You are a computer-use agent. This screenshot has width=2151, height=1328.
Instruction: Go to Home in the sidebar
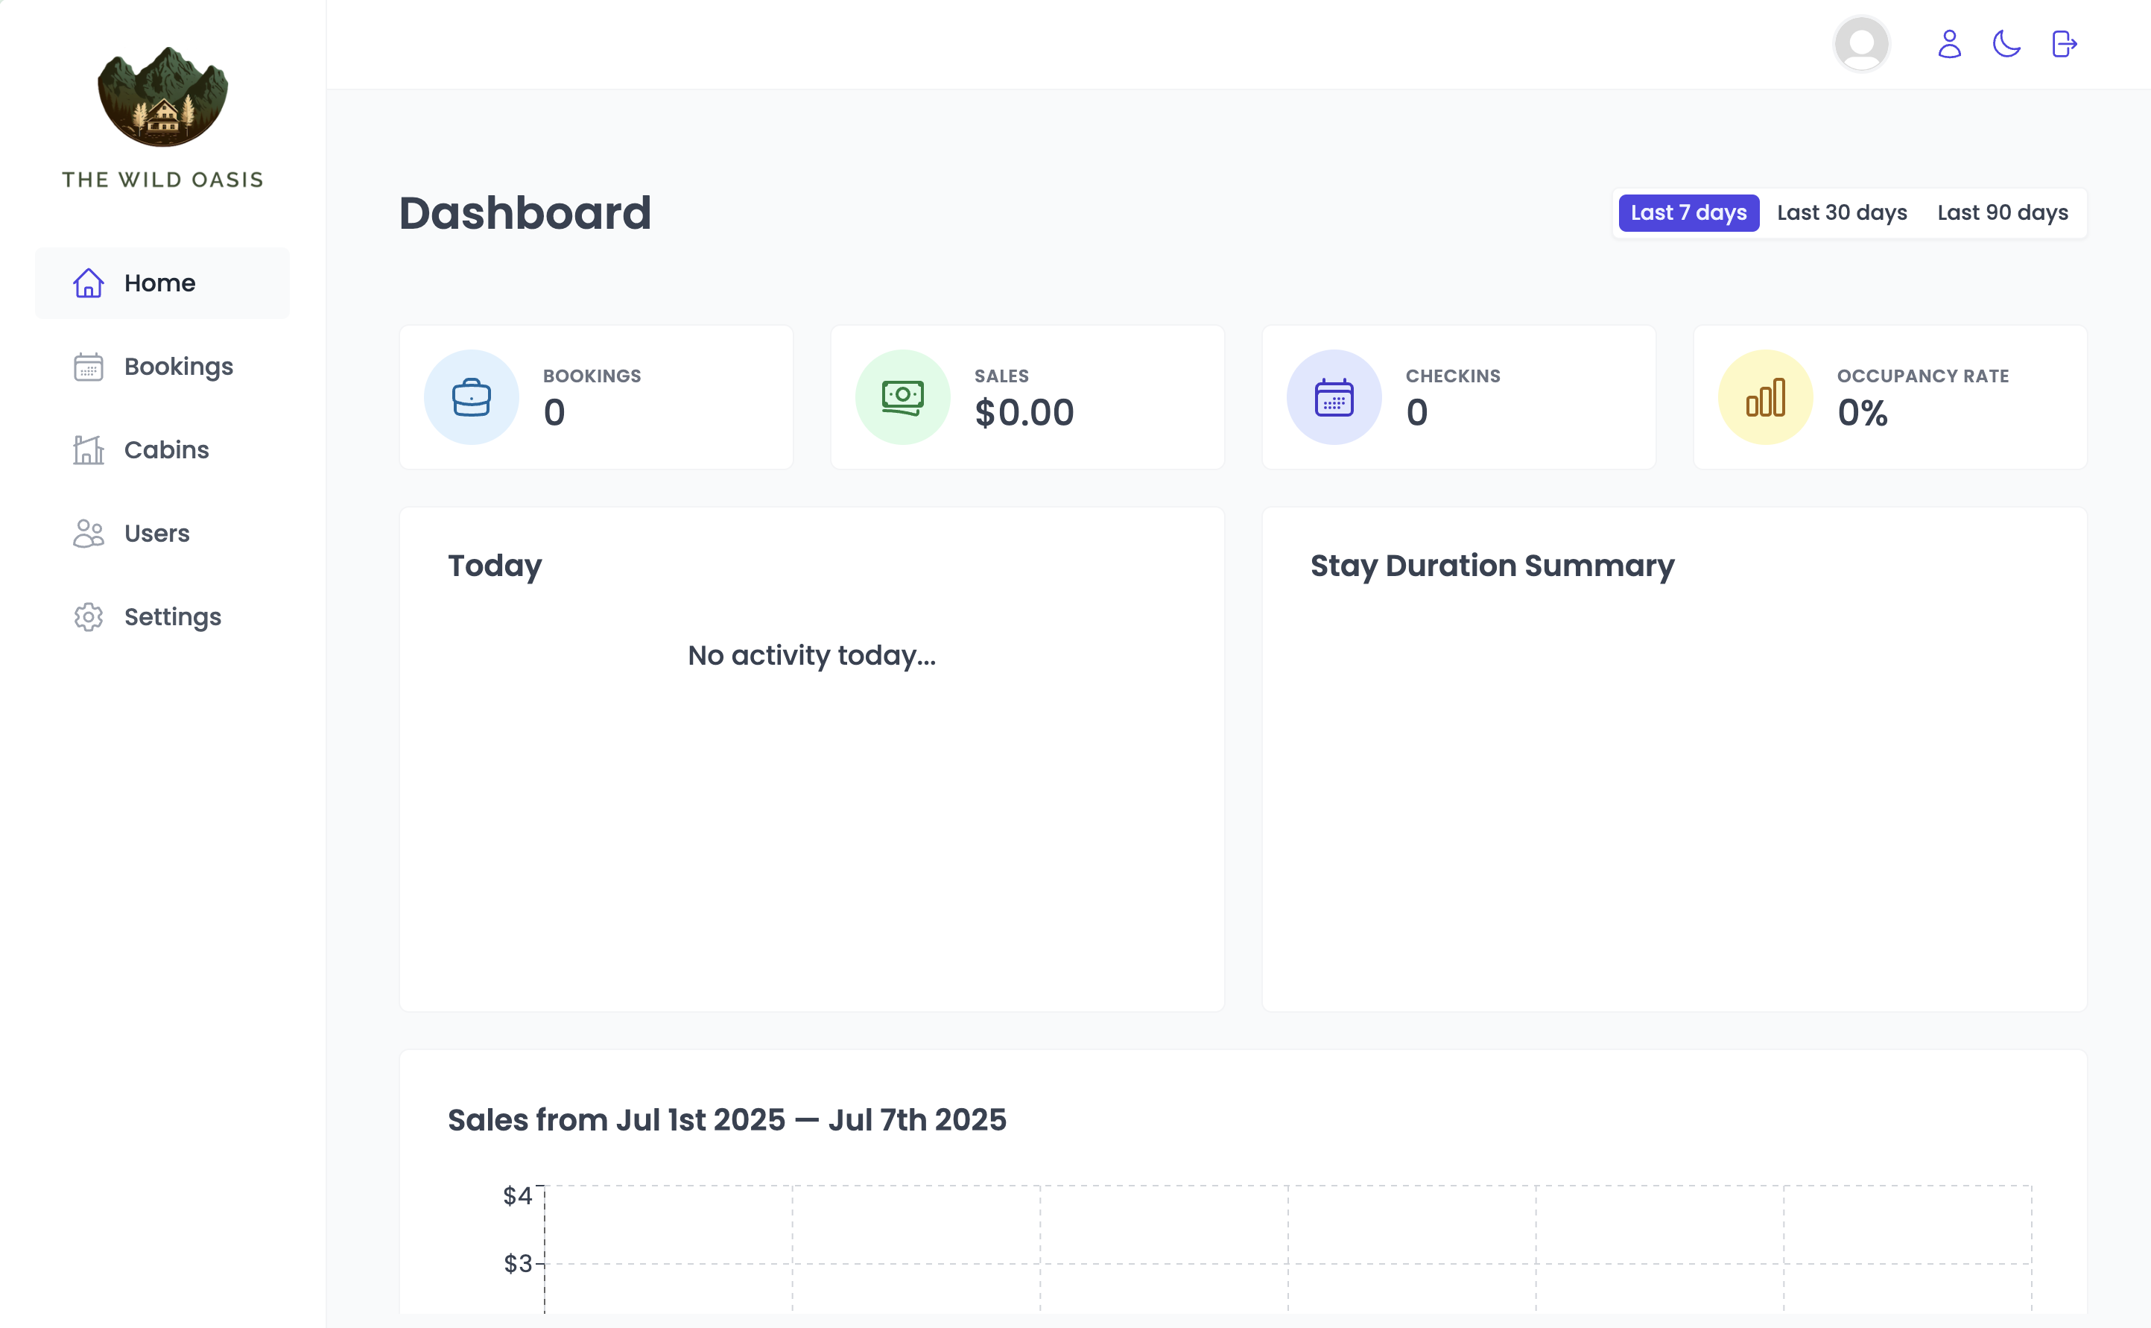click(x=162, y=283)
